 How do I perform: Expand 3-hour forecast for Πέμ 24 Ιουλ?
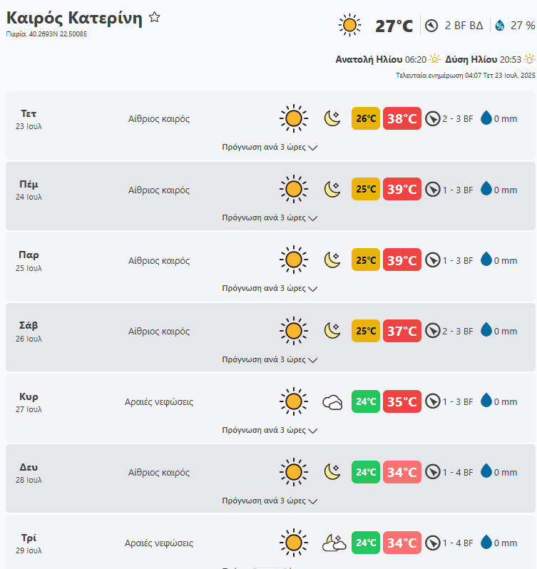pyautogui.click(x=270, y=218)
